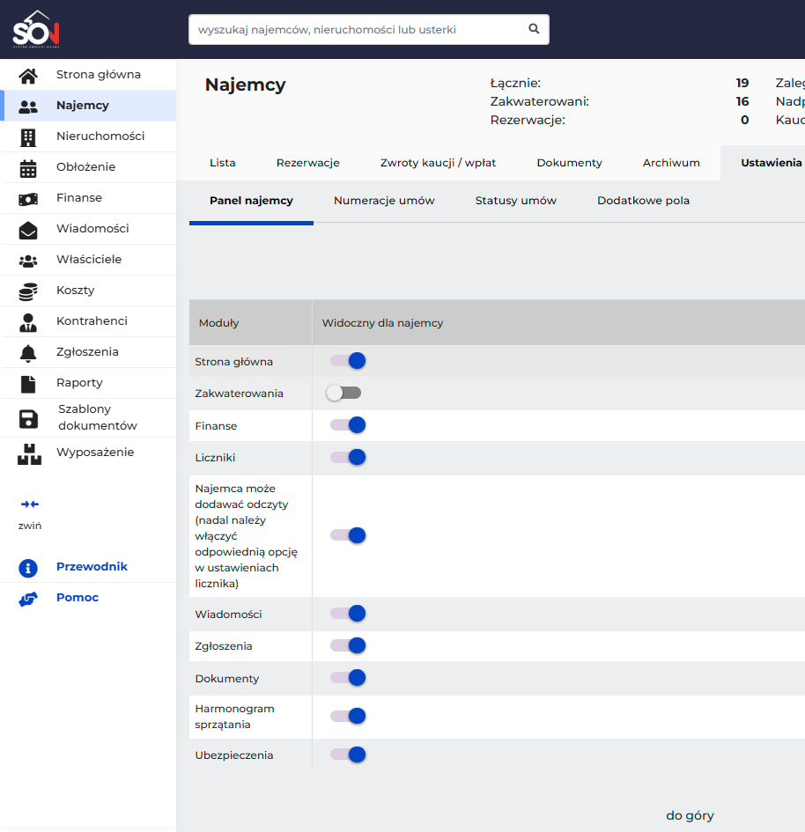805x832 pixels.
Task: Open Zwroty kaucji / wpłat tab
Action: 439,163
